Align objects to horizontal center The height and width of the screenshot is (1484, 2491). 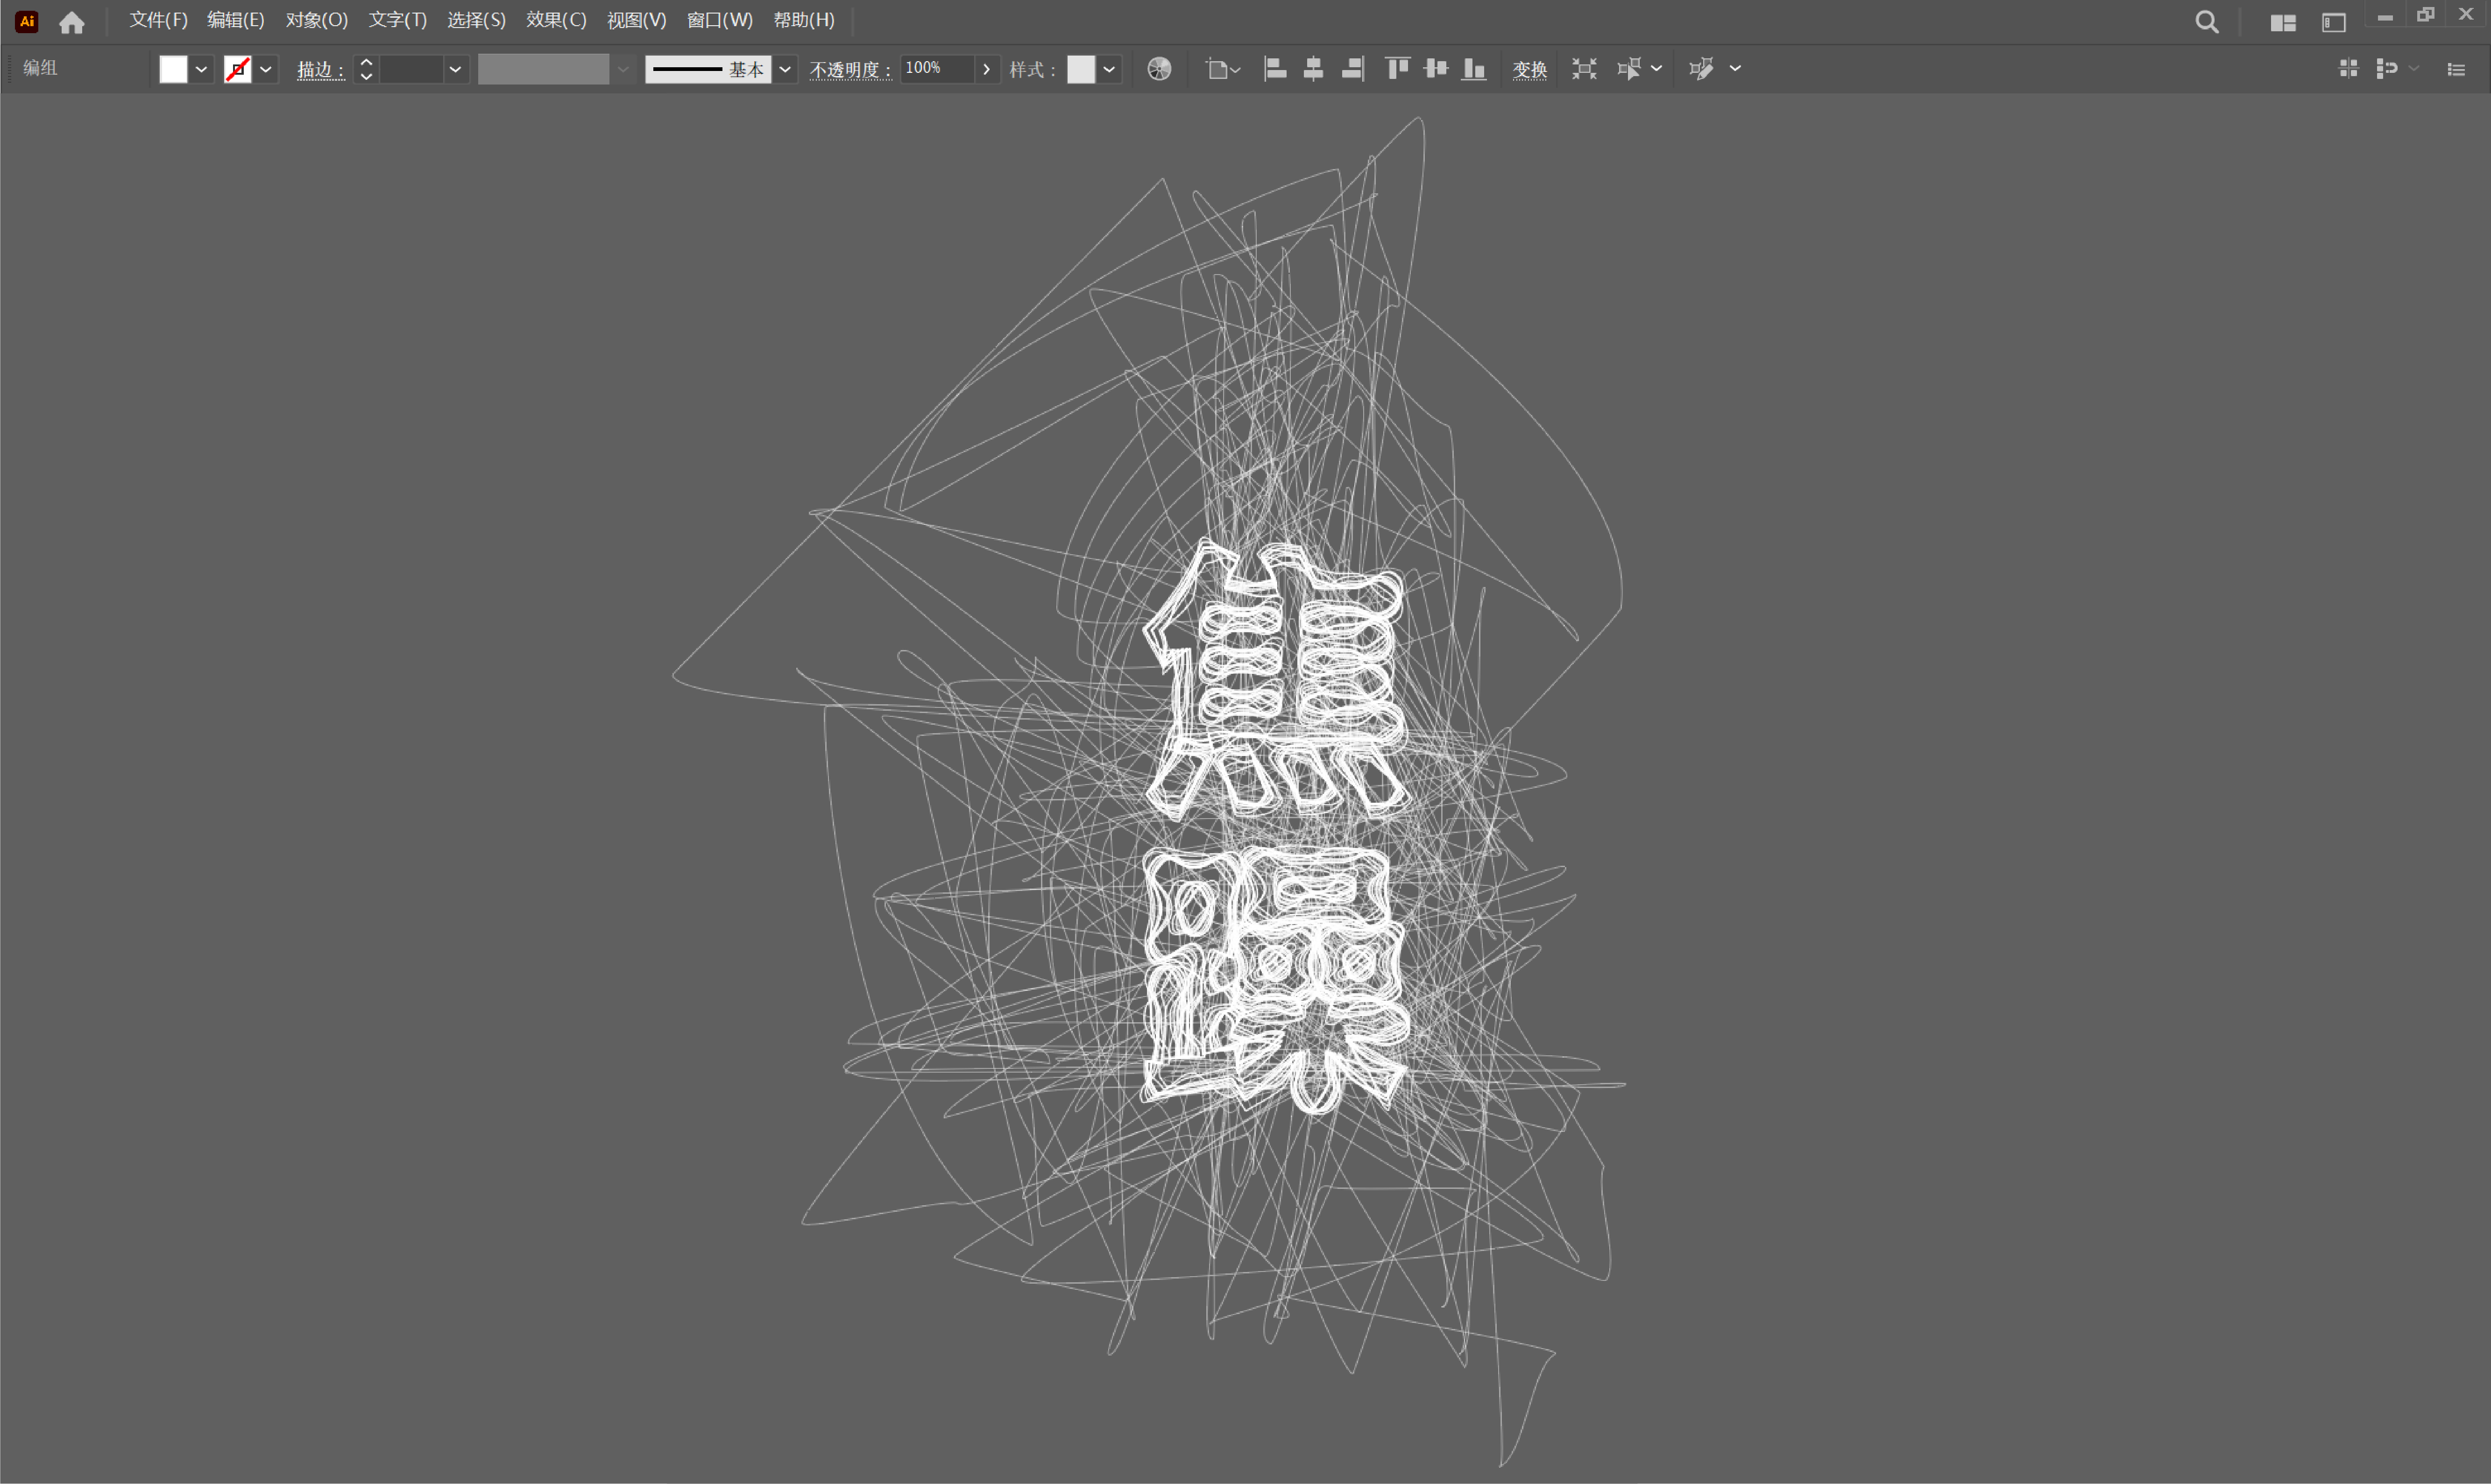[x=1313, y=68]
